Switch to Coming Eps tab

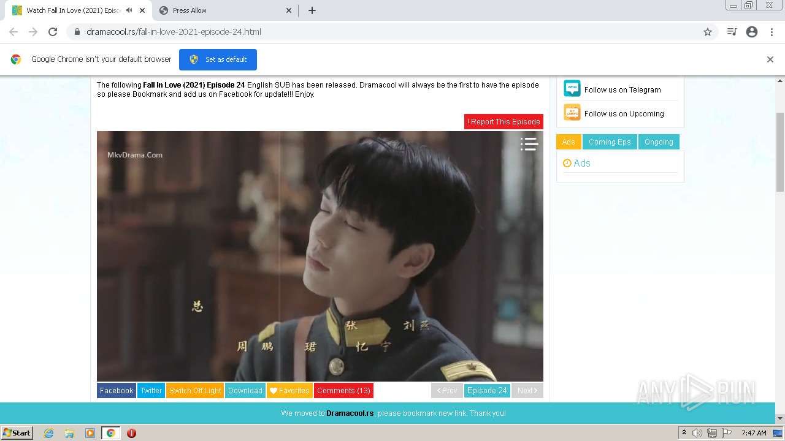tap(610, 141)
